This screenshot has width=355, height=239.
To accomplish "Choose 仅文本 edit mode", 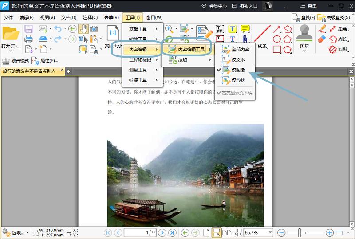I will pyautogui.click(x=235, y=60).
